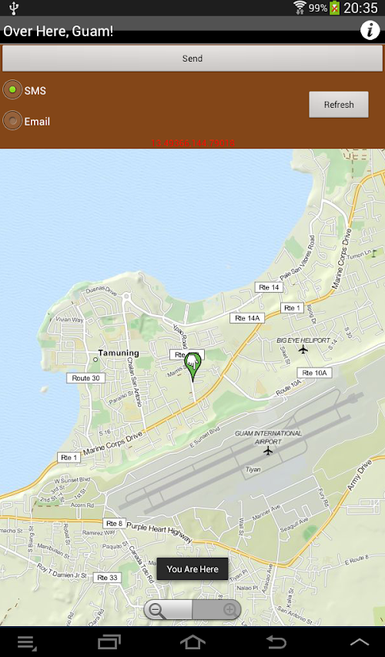
Task: Go to Android home screen
Action: (192, 642)
